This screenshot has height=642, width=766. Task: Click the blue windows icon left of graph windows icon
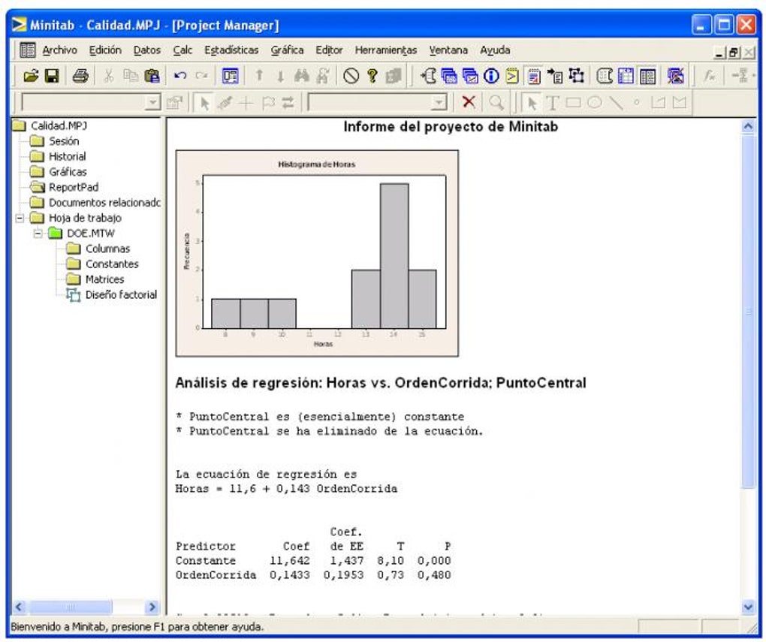[449, 76]
